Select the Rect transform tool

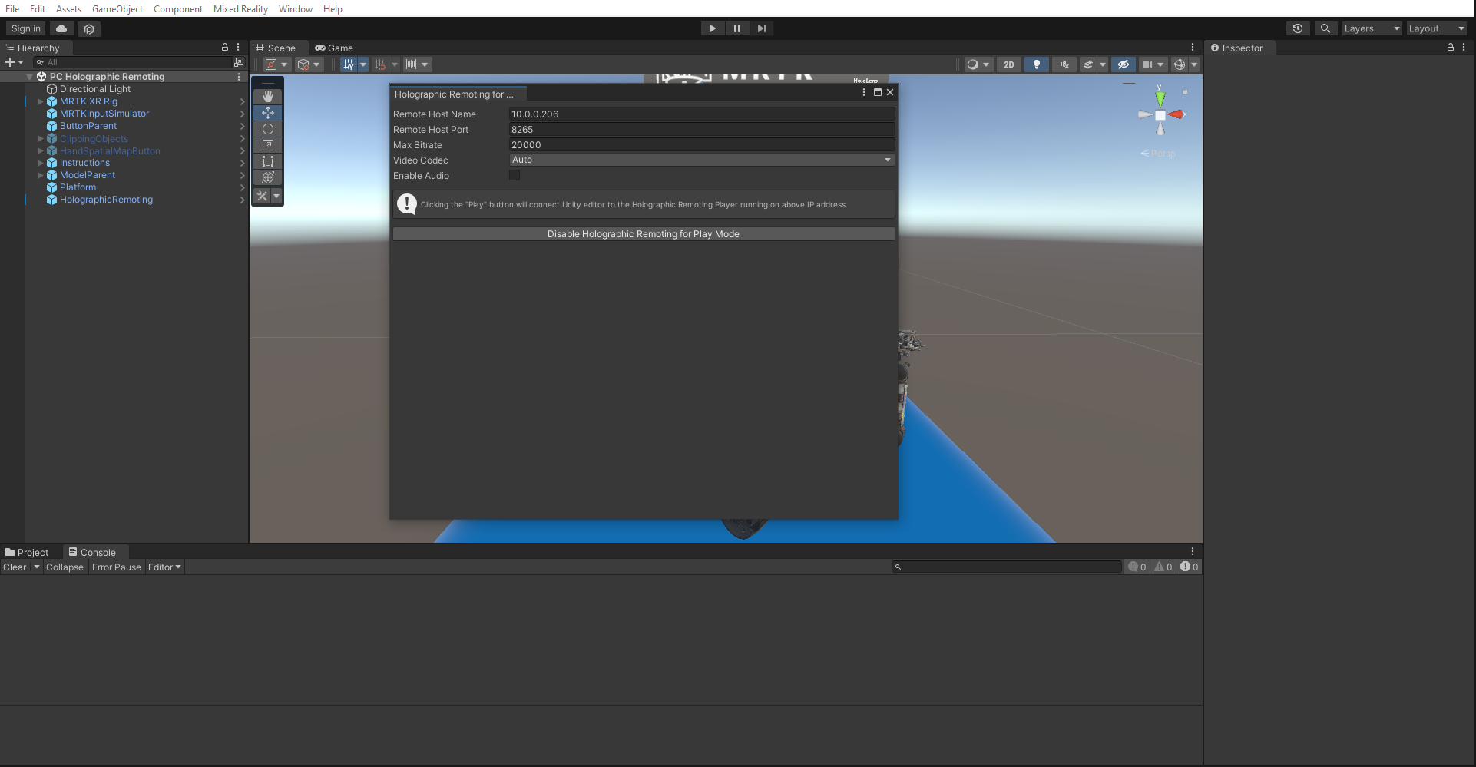tap(267, 161)
